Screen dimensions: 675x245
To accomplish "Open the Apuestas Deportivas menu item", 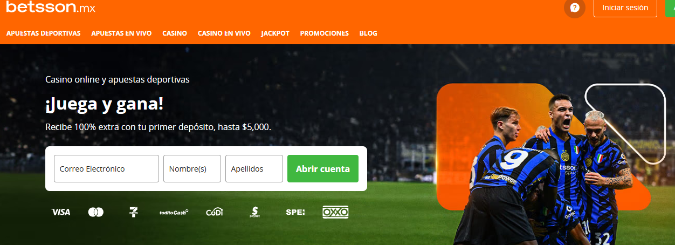I will click(44, 33).
